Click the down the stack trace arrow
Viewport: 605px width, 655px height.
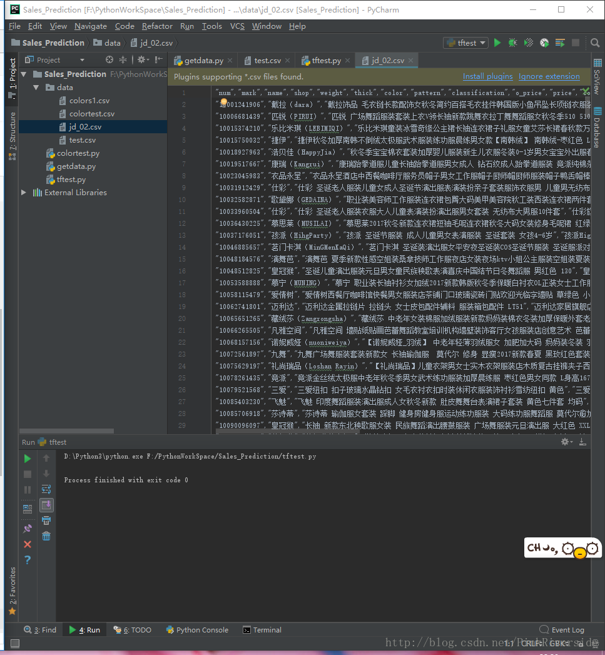(x=46, y=474)
